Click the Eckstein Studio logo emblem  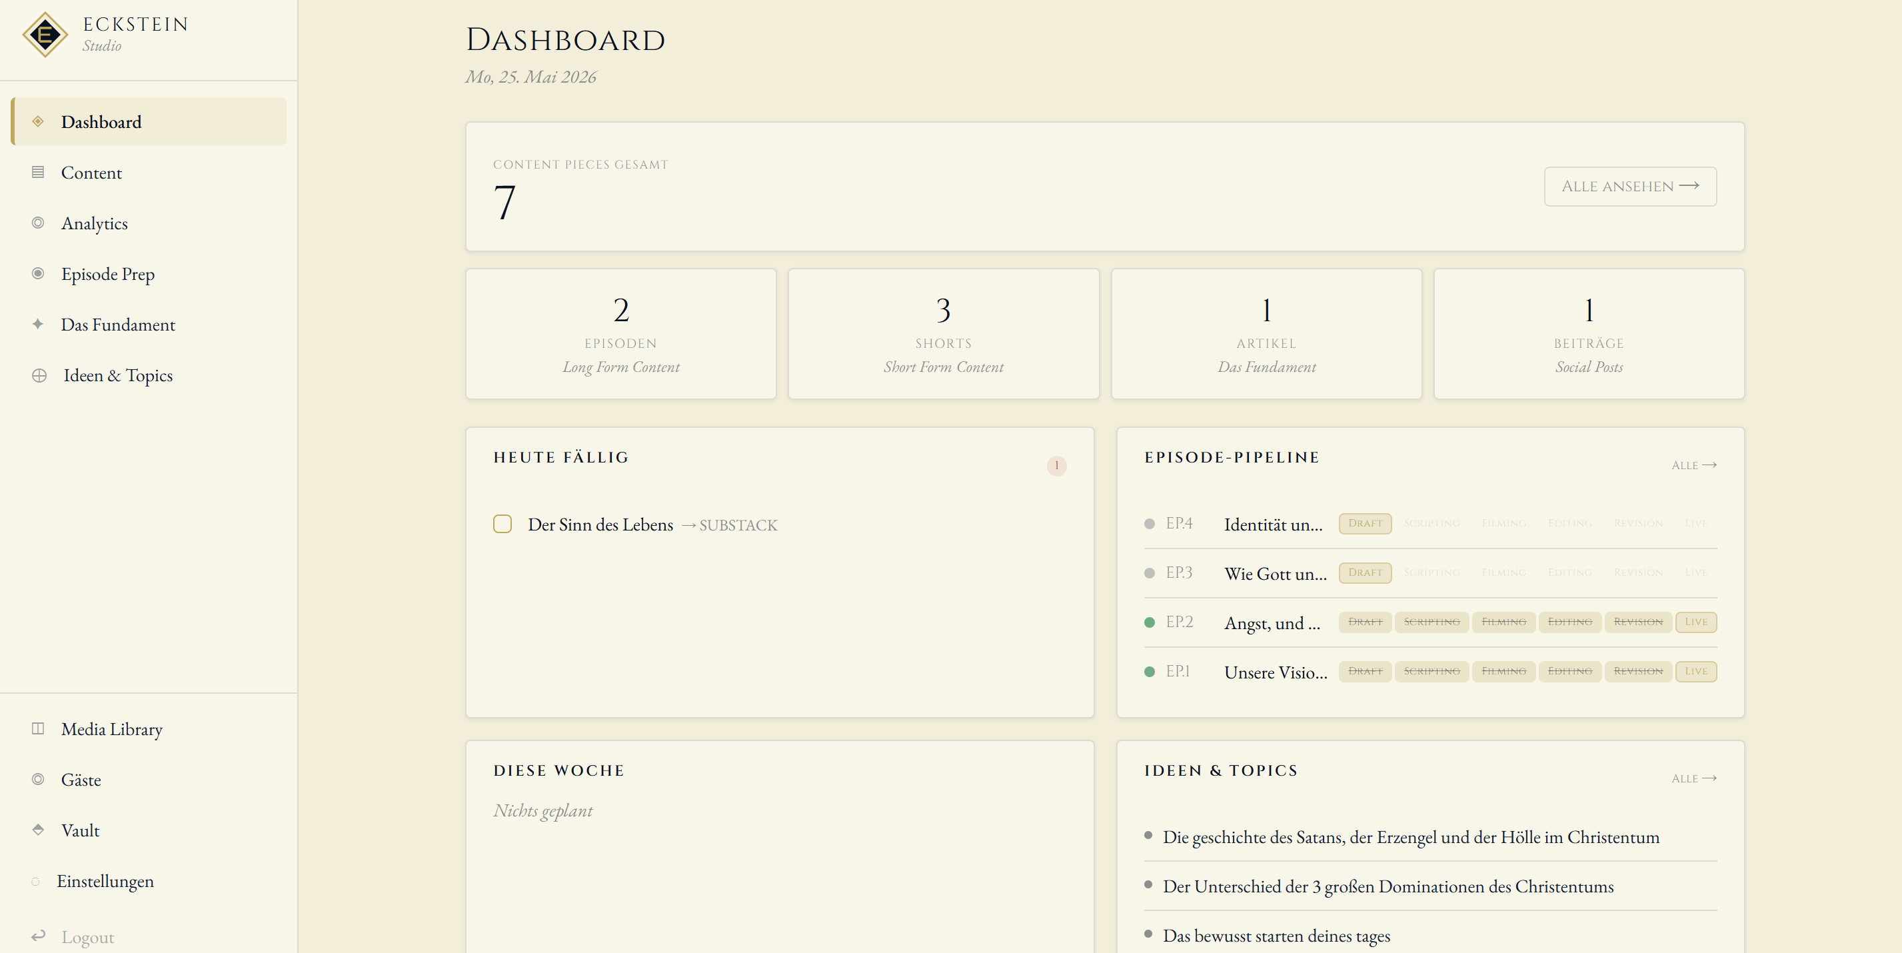(45, 34)
